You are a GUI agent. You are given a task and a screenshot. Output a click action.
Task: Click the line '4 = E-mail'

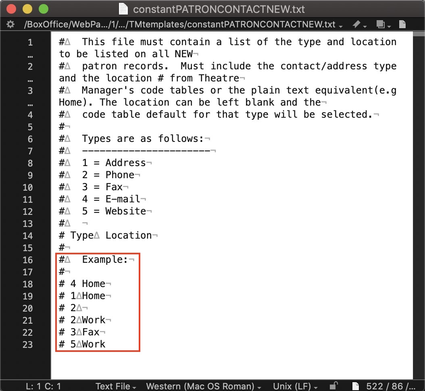coord(111,199)
